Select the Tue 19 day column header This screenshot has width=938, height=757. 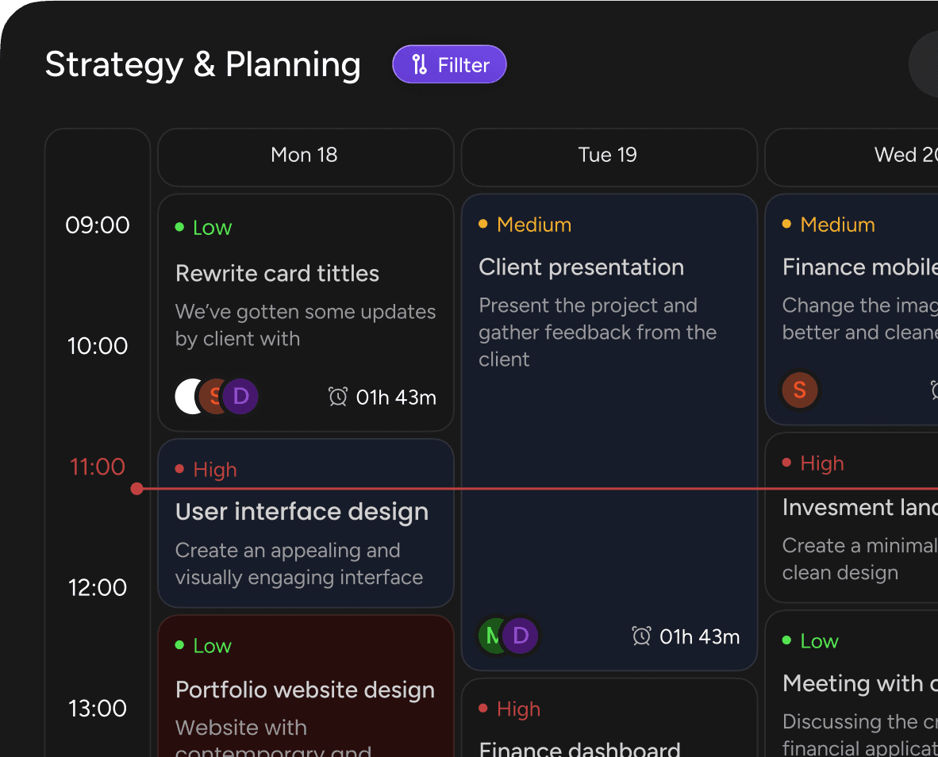pyautogui.click(x=608, y=155)
